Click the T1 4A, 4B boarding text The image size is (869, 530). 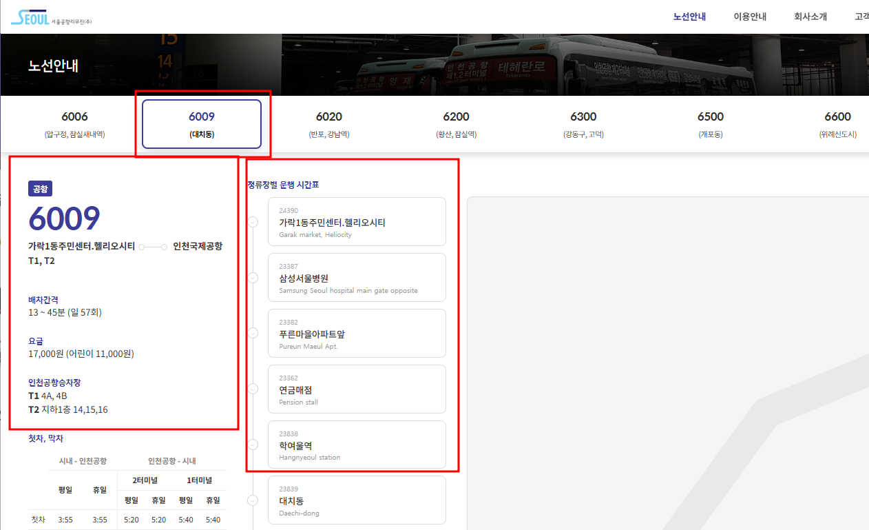[48, 396]
